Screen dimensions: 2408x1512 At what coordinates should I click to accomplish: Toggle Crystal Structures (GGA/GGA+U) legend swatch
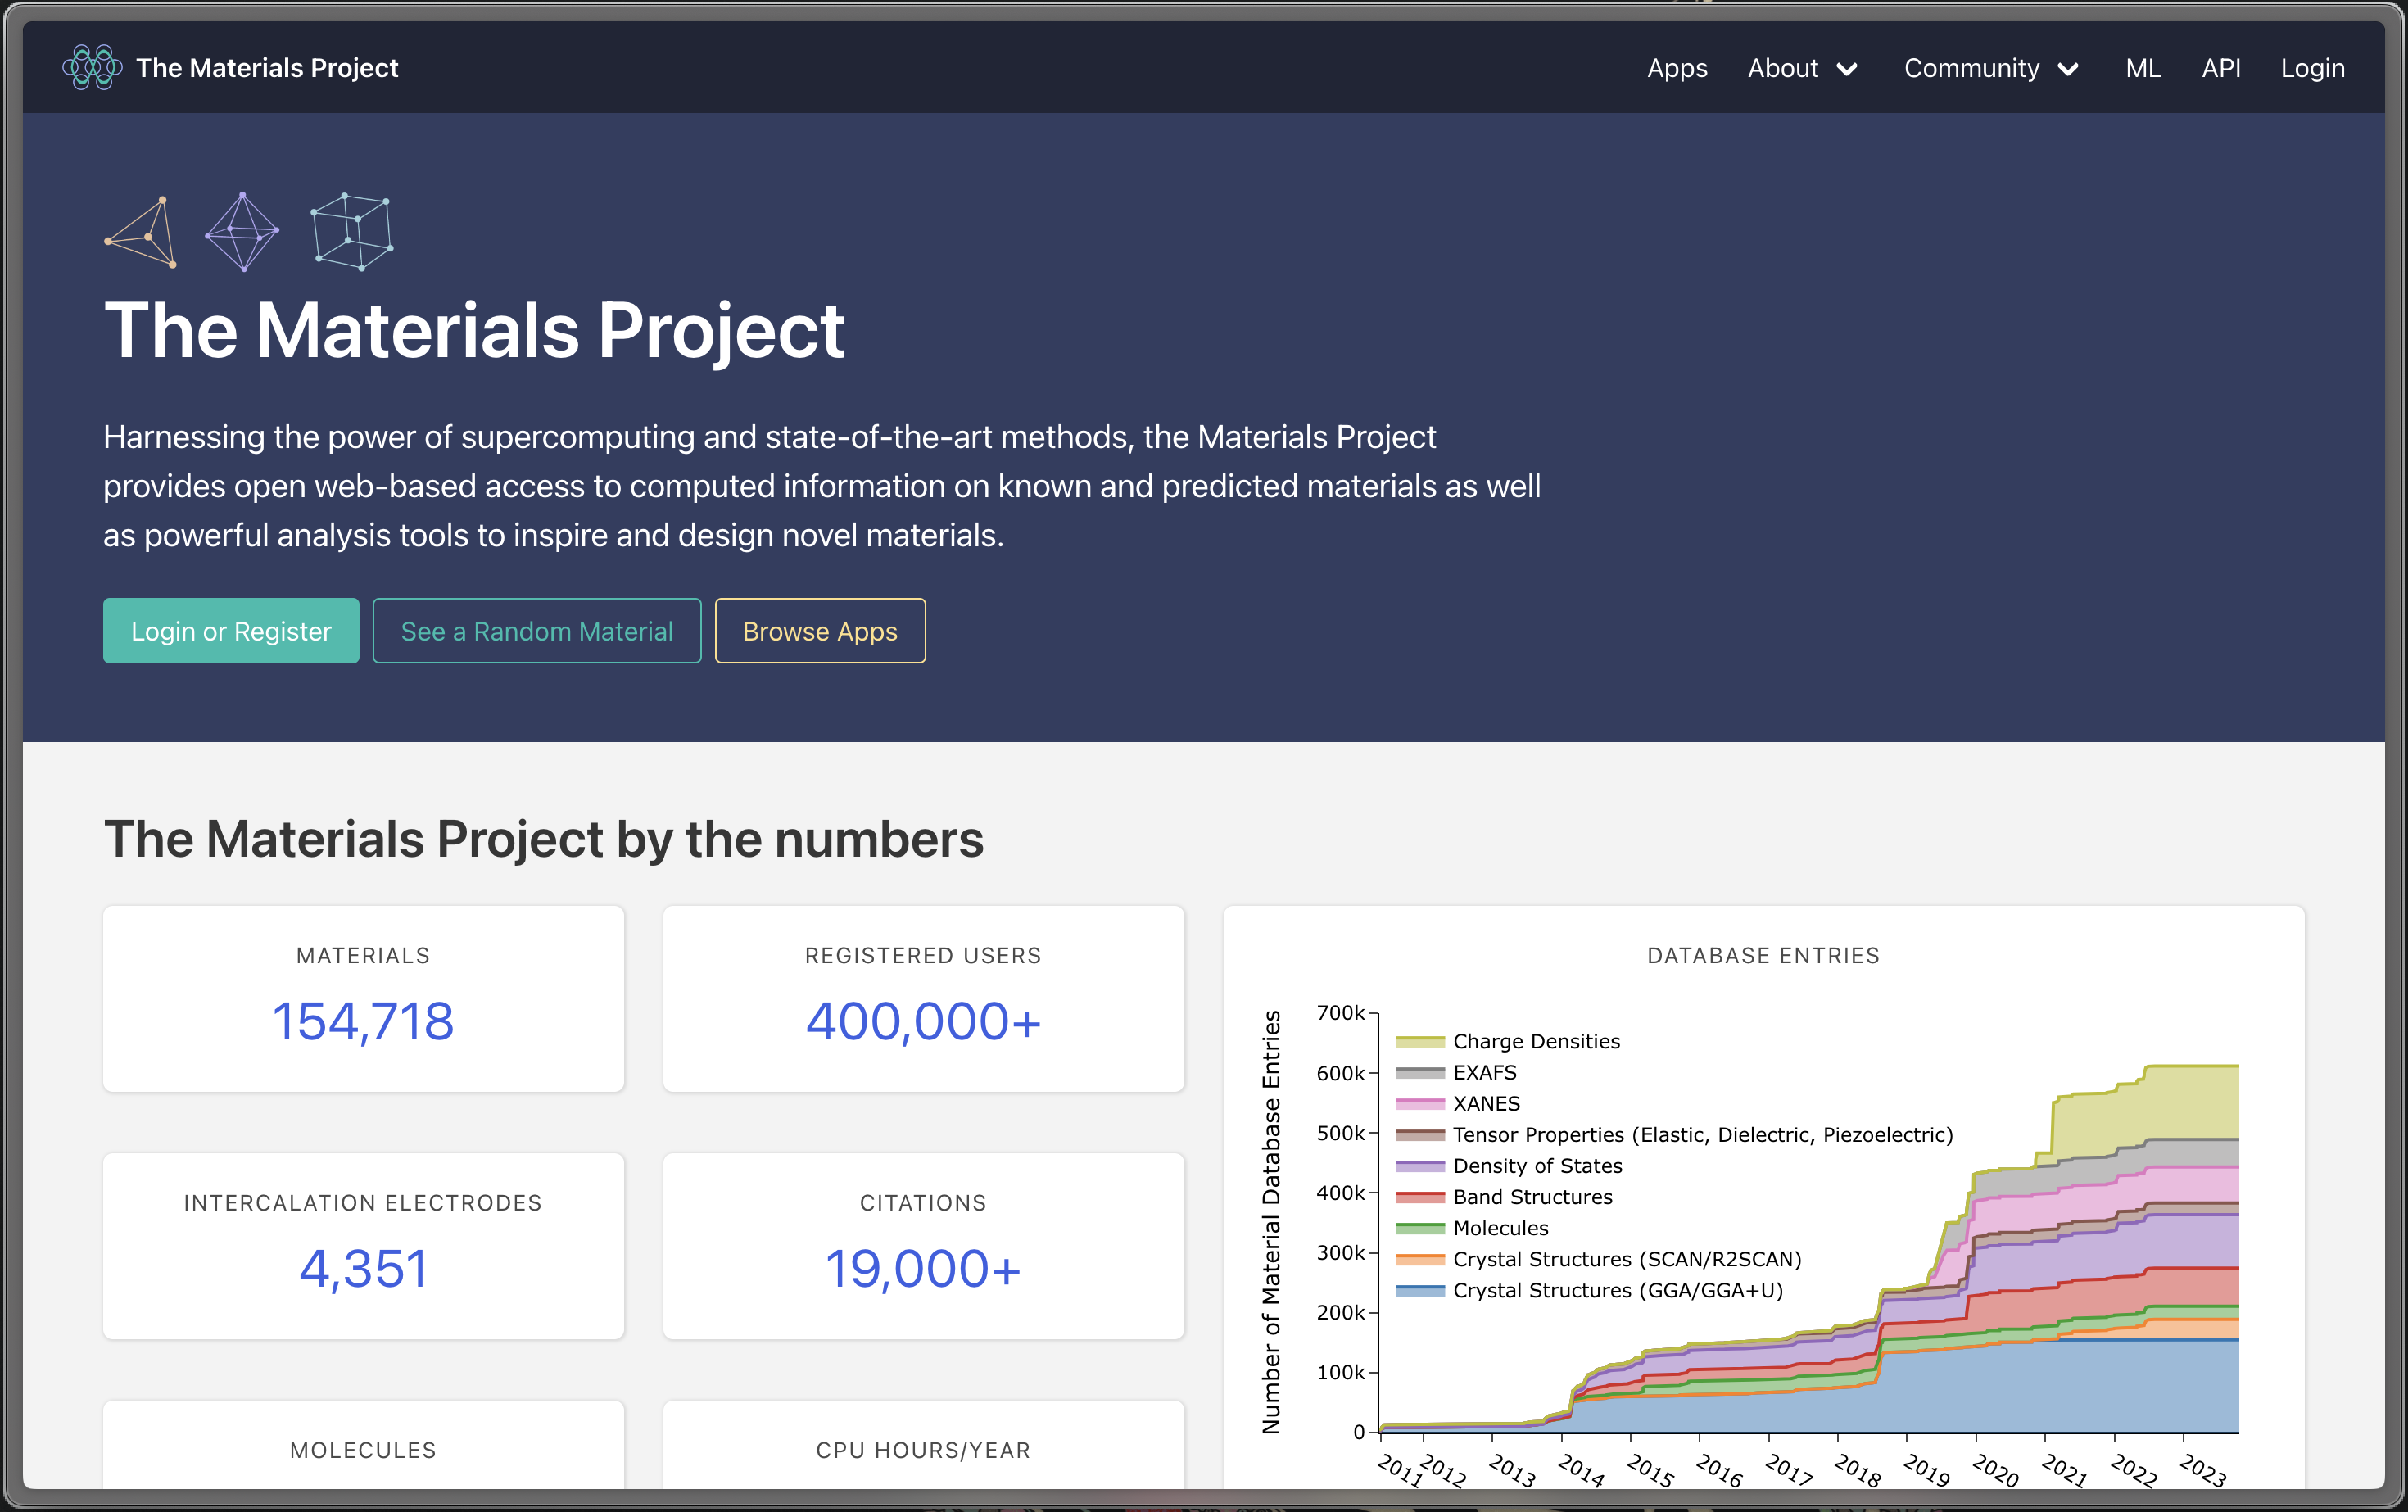pos(1420,1290)
